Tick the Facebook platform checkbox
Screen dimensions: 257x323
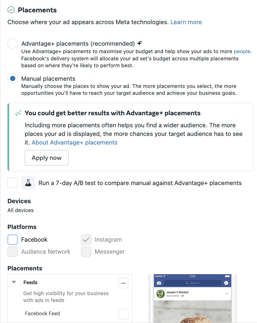tap(13, 240)
